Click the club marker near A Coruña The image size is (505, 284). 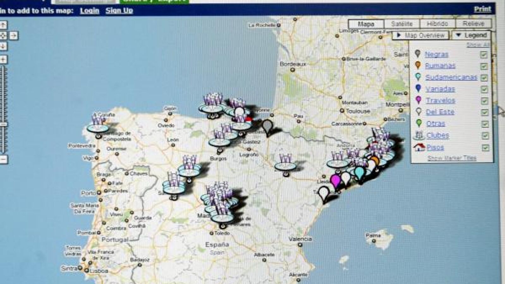tap(98, 125)
